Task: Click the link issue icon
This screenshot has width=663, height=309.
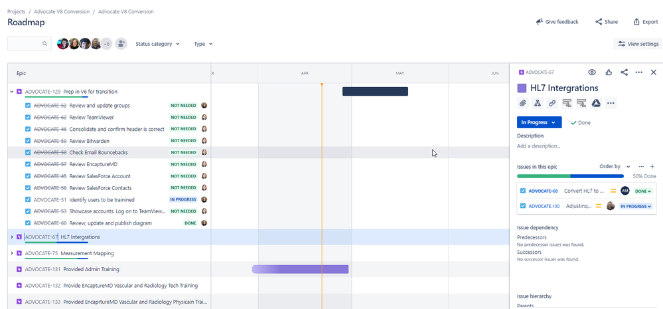Action: tap(552, 103)
